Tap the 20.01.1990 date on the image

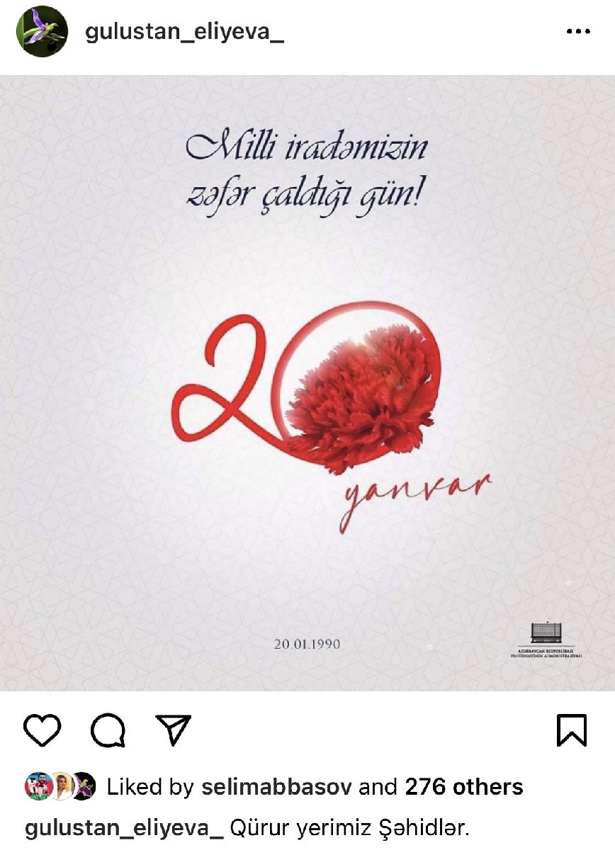coord(307,645)
